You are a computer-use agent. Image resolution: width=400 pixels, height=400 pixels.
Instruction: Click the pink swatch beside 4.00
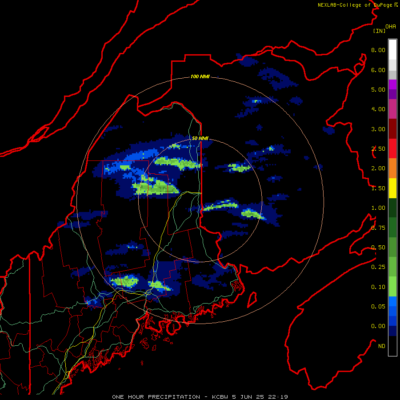(392, 109)
